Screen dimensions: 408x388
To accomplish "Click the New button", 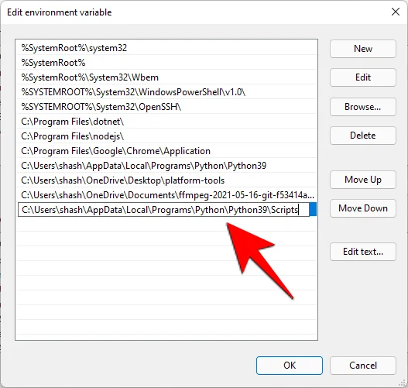I will click(x=363, y=49).
